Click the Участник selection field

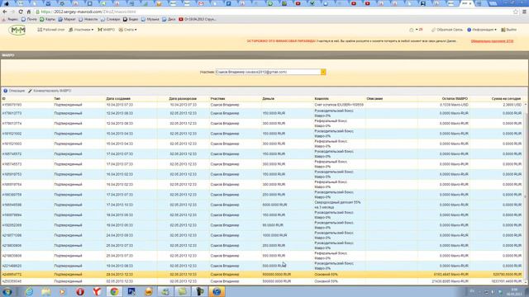[x=268, y=72]
